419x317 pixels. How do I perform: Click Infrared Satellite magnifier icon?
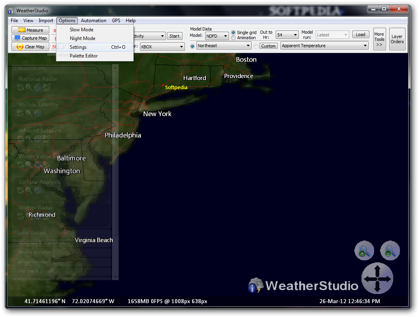(29, 139)
